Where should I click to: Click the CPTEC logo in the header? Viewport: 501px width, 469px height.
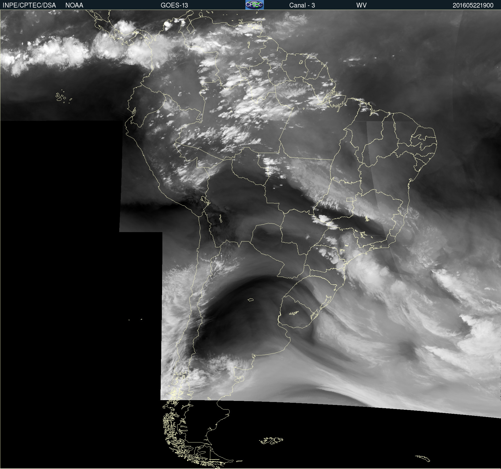tap(255, 5)
